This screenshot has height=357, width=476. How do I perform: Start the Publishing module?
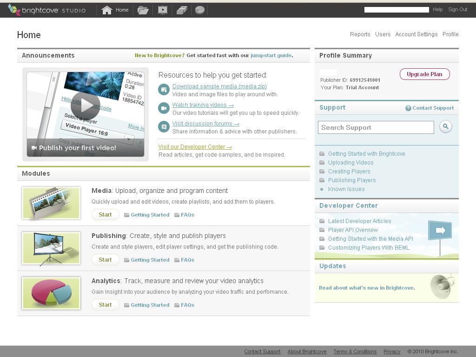pyautogui.click(x=105, y=259)
